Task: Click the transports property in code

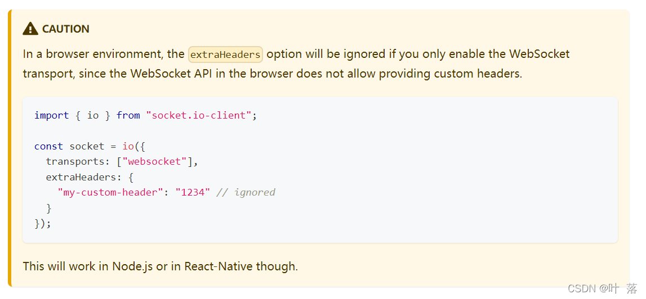Action: tap(72, 162)
